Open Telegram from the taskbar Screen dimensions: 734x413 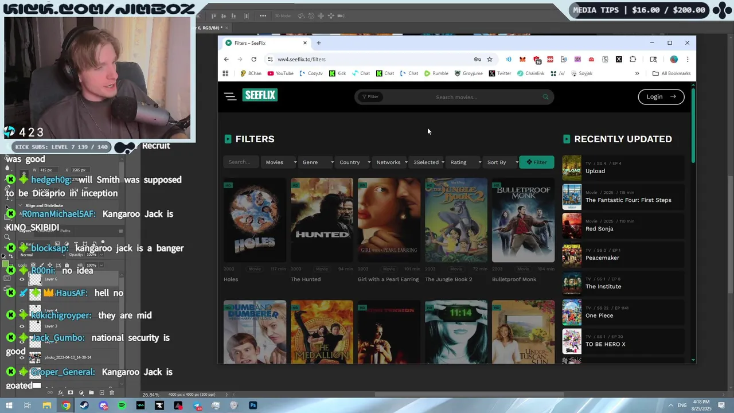197,406
